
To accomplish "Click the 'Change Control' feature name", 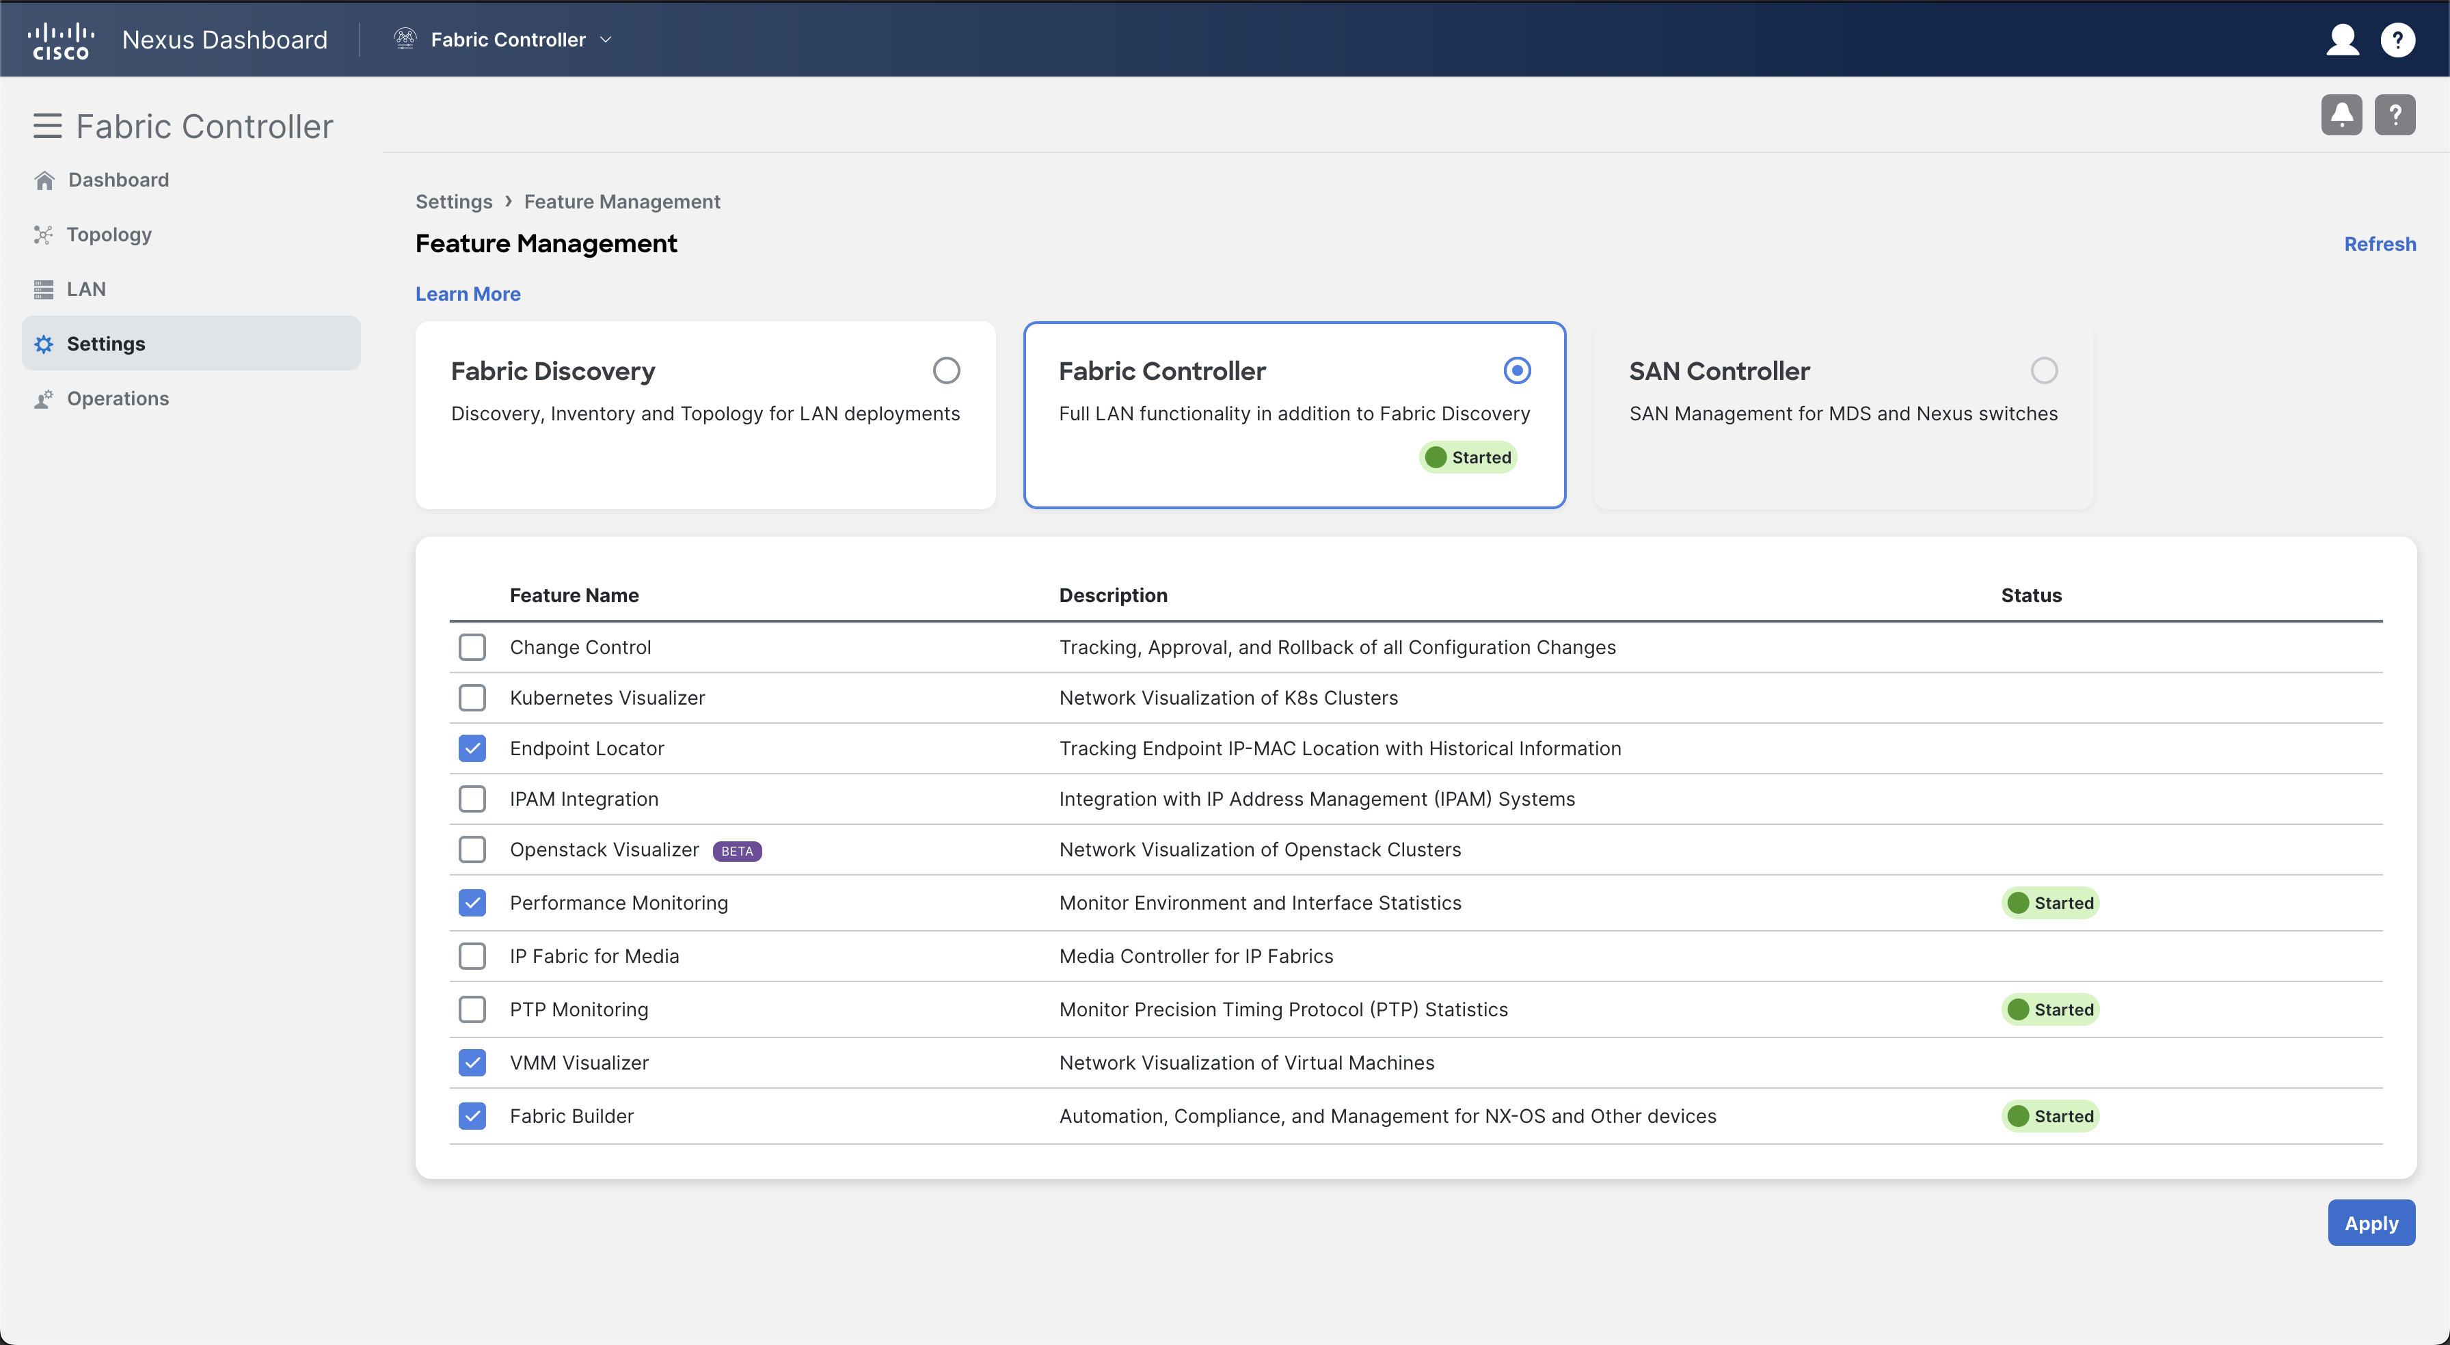I will pos(580,648).
